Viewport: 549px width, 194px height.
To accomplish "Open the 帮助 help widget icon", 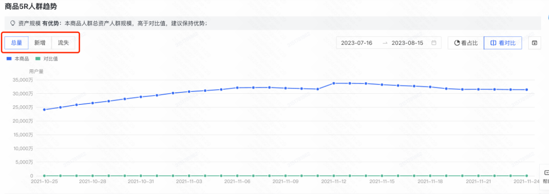I will (545, 172).
